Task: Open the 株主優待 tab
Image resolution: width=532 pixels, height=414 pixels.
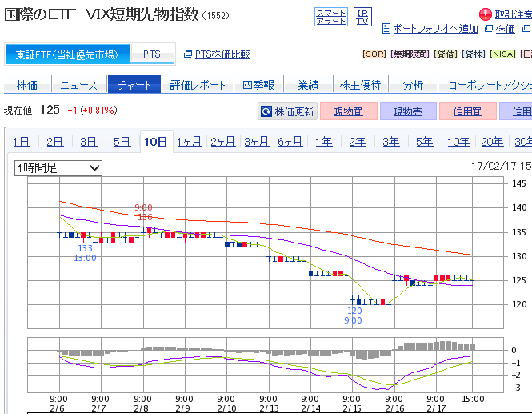Action: pyautogui.click(x=361, y=85)
